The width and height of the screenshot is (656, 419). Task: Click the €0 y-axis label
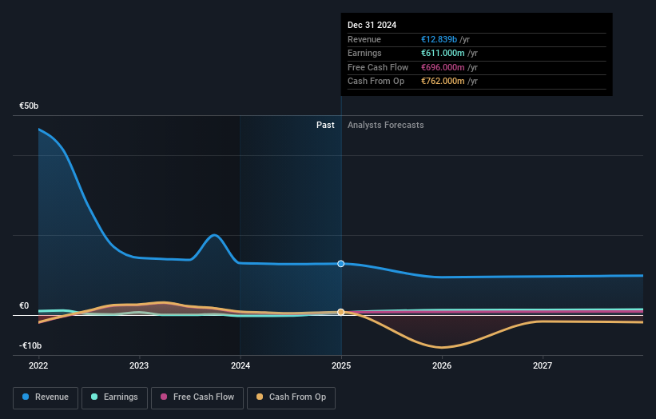pyautogui.click(x=24, y=305)
